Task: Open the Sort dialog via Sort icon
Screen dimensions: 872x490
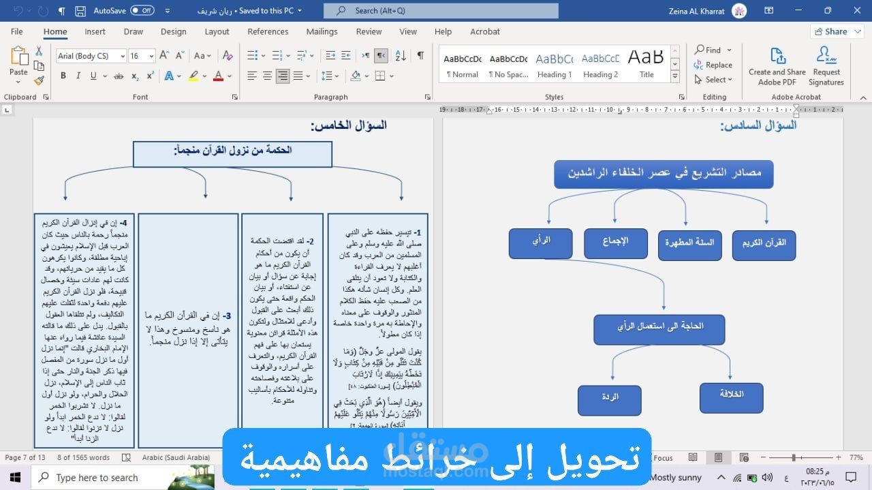Action: point(401,56)
